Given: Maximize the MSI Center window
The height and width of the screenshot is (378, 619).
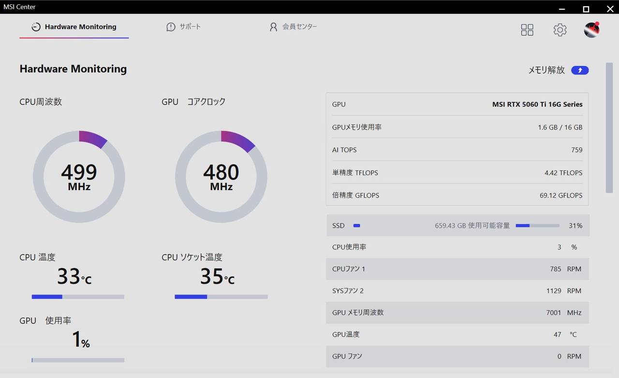Looking at the screenshot, I should point(586,9).
